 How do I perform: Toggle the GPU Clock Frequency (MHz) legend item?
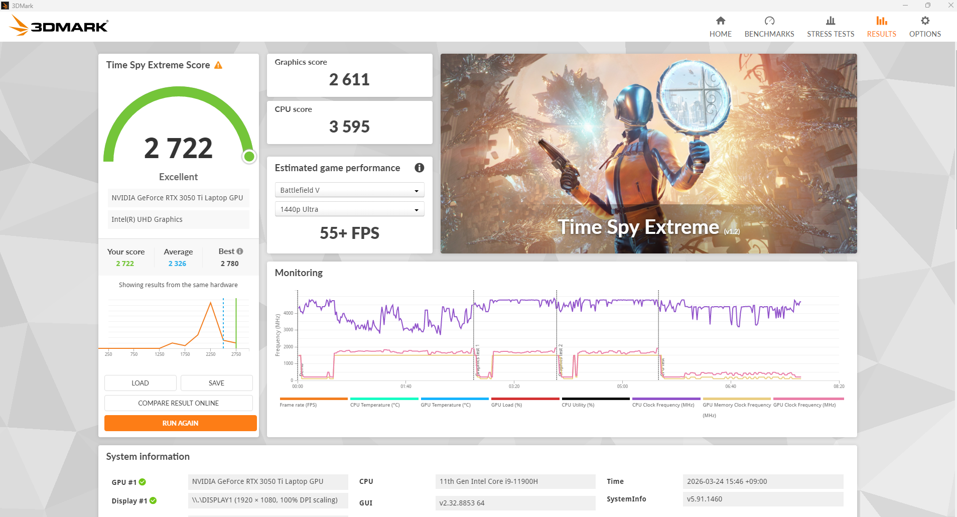tap(808, 403)
